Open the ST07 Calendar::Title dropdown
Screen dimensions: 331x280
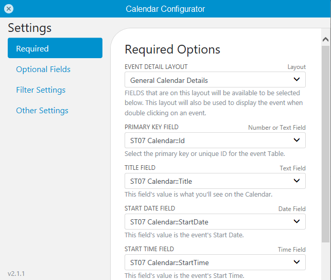pos(215,181)
